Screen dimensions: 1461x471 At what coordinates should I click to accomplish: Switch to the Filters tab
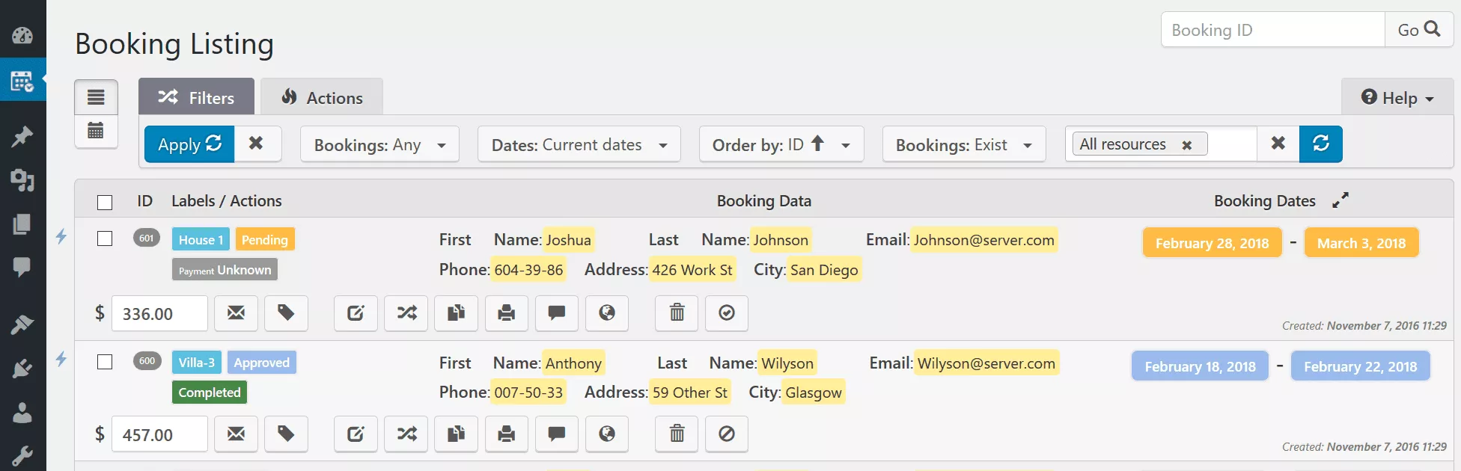196,97
